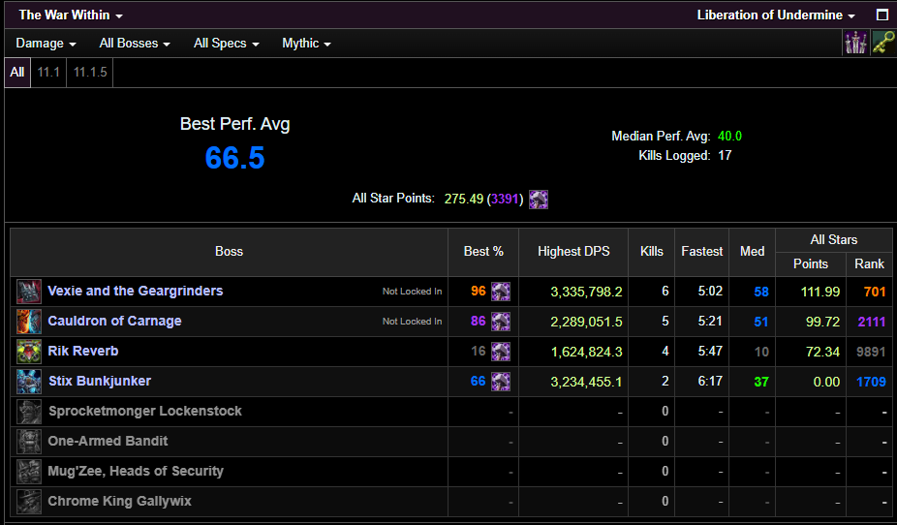
Task: Click the spec icon beside All Star Points
Action: coord(539,199)
